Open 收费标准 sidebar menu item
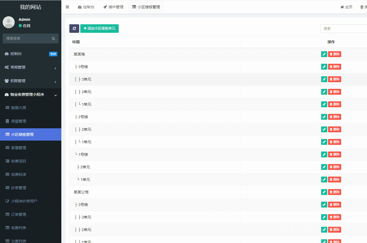 coord(19,174)
